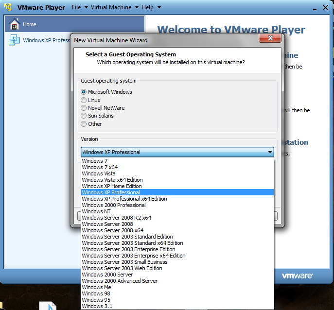Choose Windows Vista x64 Edition option

tap(177, 180)
